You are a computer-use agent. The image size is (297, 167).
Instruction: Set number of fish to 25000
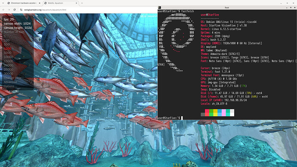click(9, 69)
